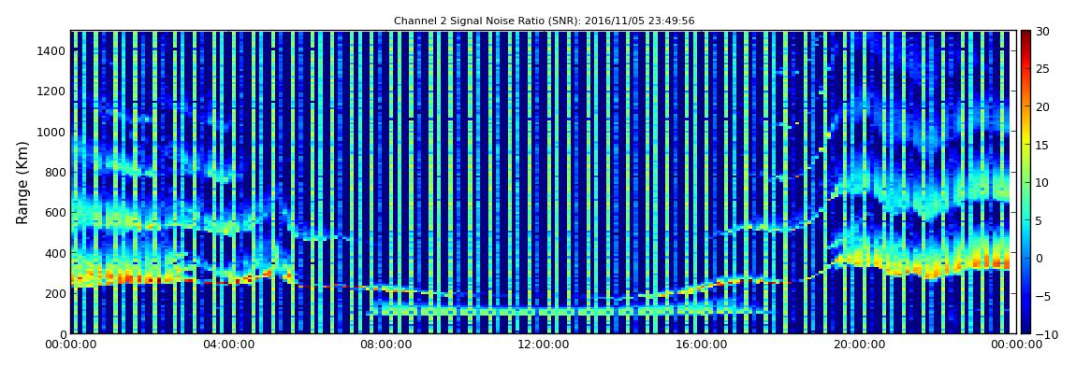
Task: Click the colorbar value −10 label
Action: pyautogui.click(x=1046, y=334)
